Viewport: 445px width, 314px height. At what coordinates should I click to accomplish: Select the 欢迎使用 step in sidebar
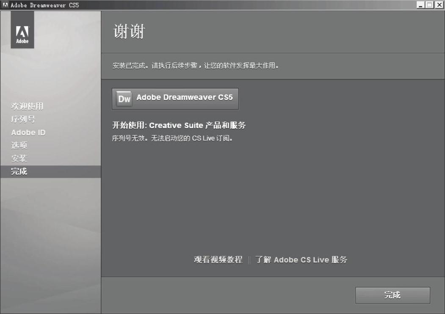click(27, 106)
